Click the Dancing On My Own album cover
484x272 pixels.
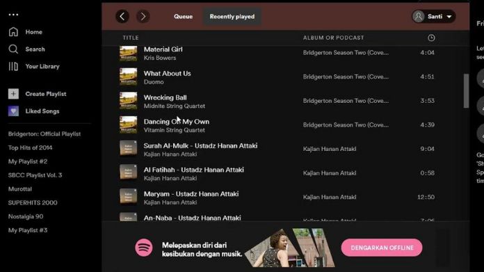click(129, 125)
